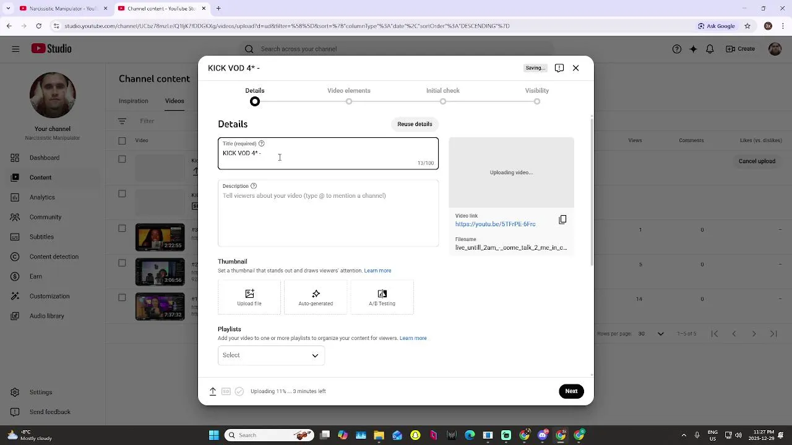Open account avatar in Studio header
The width and height of the screenshot is (792, 445).
tap(775, 49)
